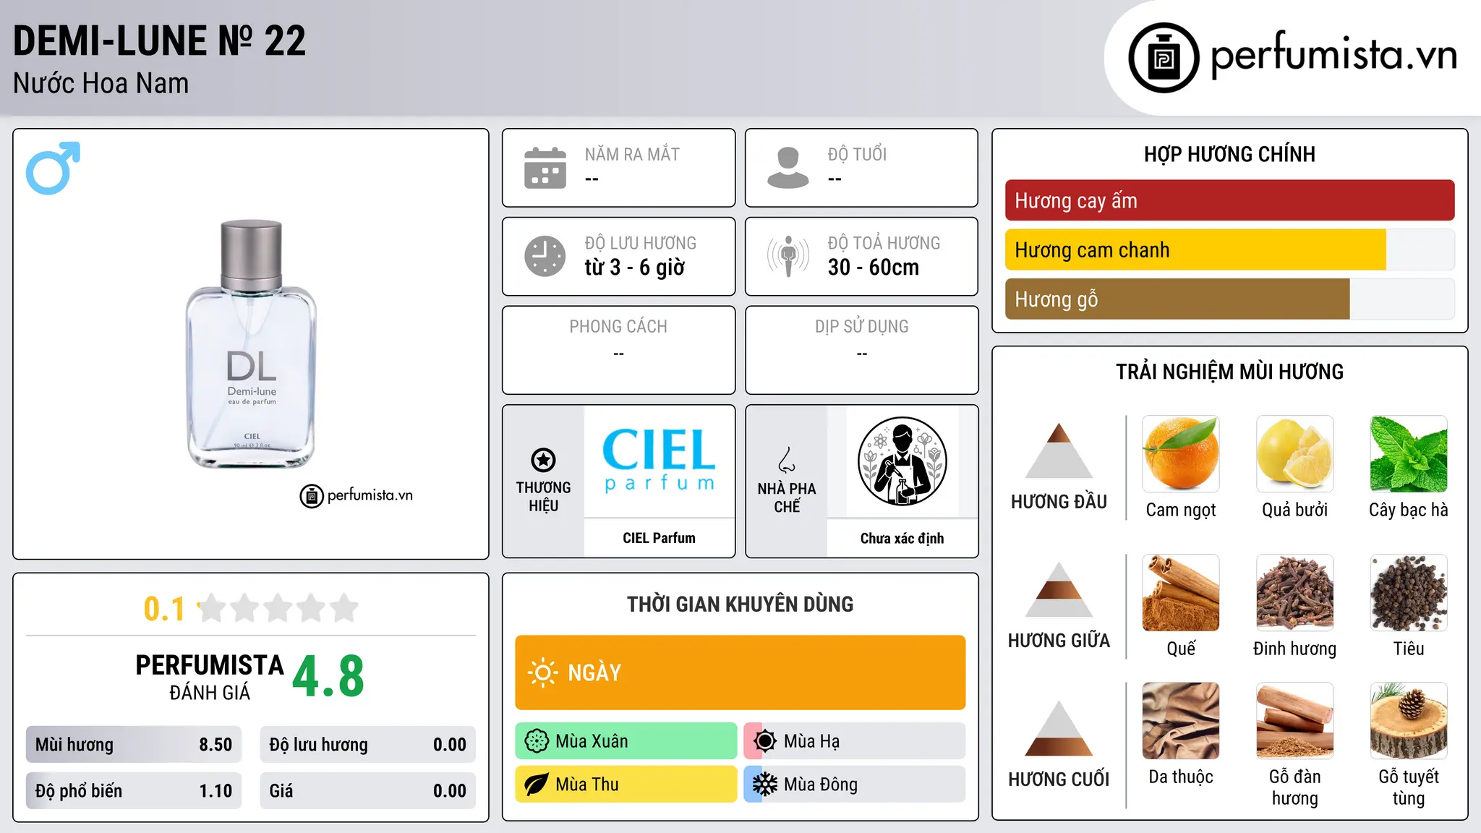Click the Độ lưu hương score row

(x=367, y=745)
